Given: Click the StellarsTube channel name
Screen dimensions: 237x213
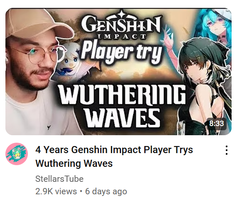Looking at the screenshot, I should point(59,179).
